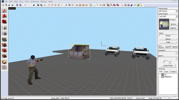
Task: Click the red circle toolbar icon
Action: click(x=86, y=5)
